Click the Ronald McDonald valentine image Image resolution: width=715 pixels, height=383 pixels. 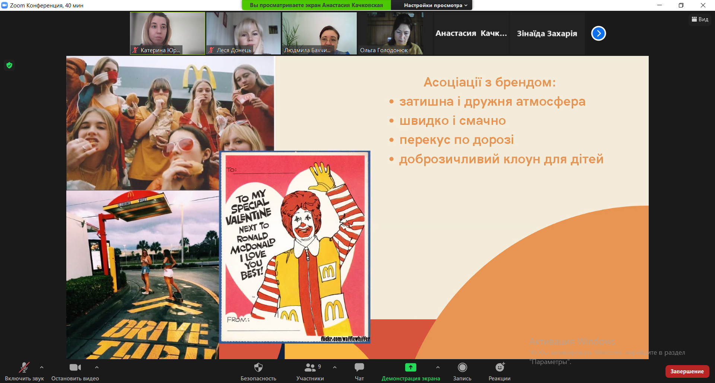295,247
